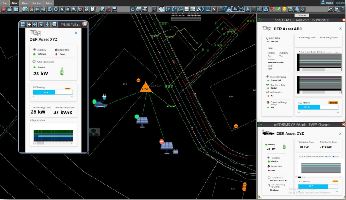Click the zoom out minus magnifier icon
This screenshot has width=346, height=200.
pyautogui.click(x=56, y=9)
